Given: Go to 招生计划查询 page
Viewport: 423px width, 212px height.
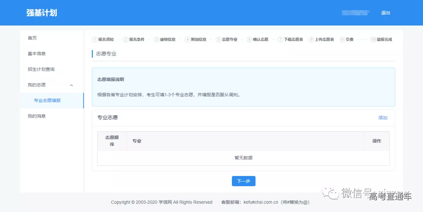Looking at the screenshot, I should point(41,69).
